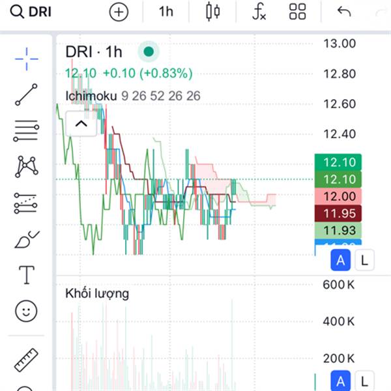Screen dimensions: 391x391
Task: Select the horizontal lines Fibonacci tool
Action: click(26, 131)
